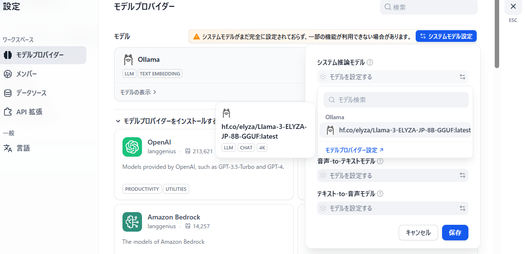Click the データソース database icon
This screenshot has width=525, height=254.
coord(8,93)
